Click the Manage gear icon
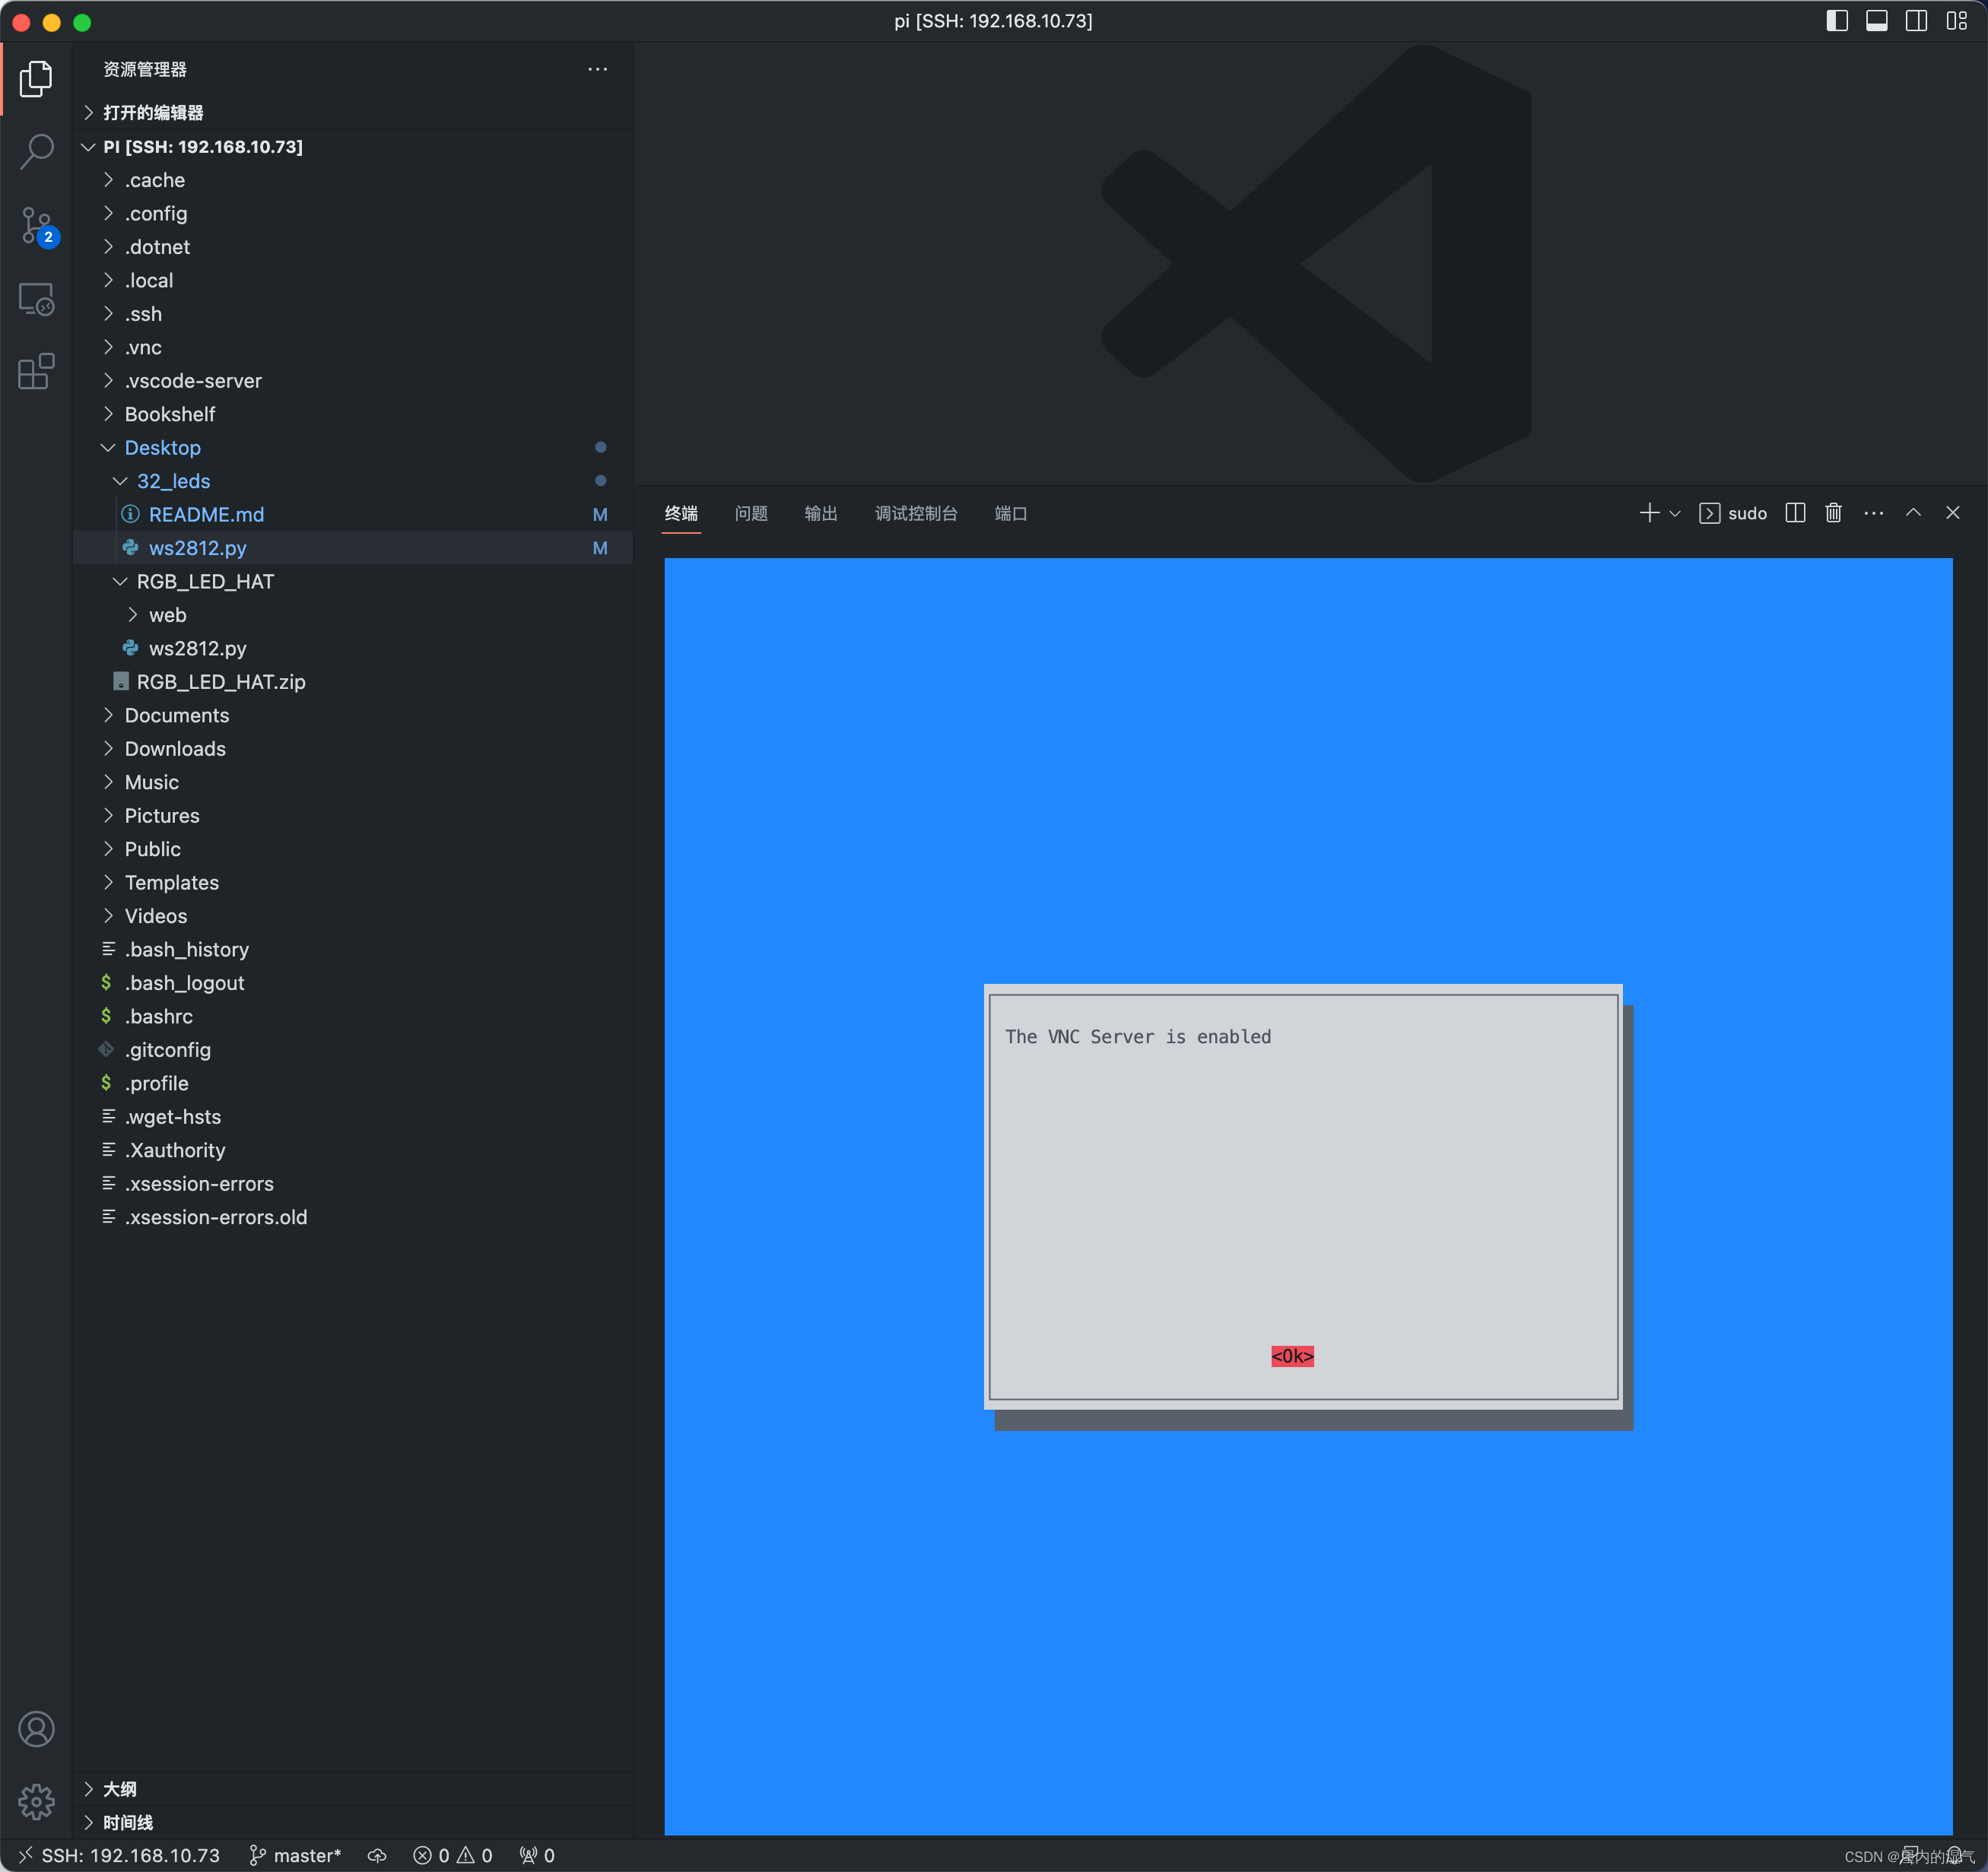Image resolution: width=1988 pixels, height=1872 pixels. pyautogui.click(x=36, y=1801)
